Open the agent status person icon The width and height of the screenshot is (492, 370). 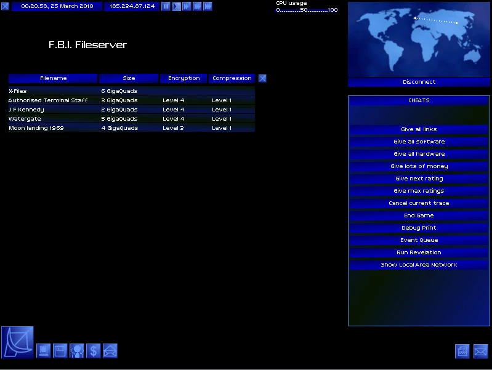pos(76,350)
